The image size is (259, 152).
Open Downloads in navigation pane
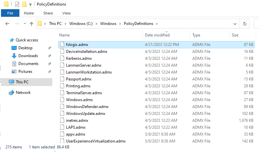click(28, 56)
